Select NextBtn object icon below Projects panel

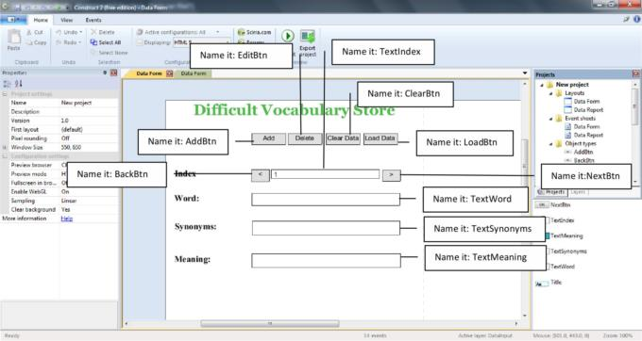(x=542, y=204)
